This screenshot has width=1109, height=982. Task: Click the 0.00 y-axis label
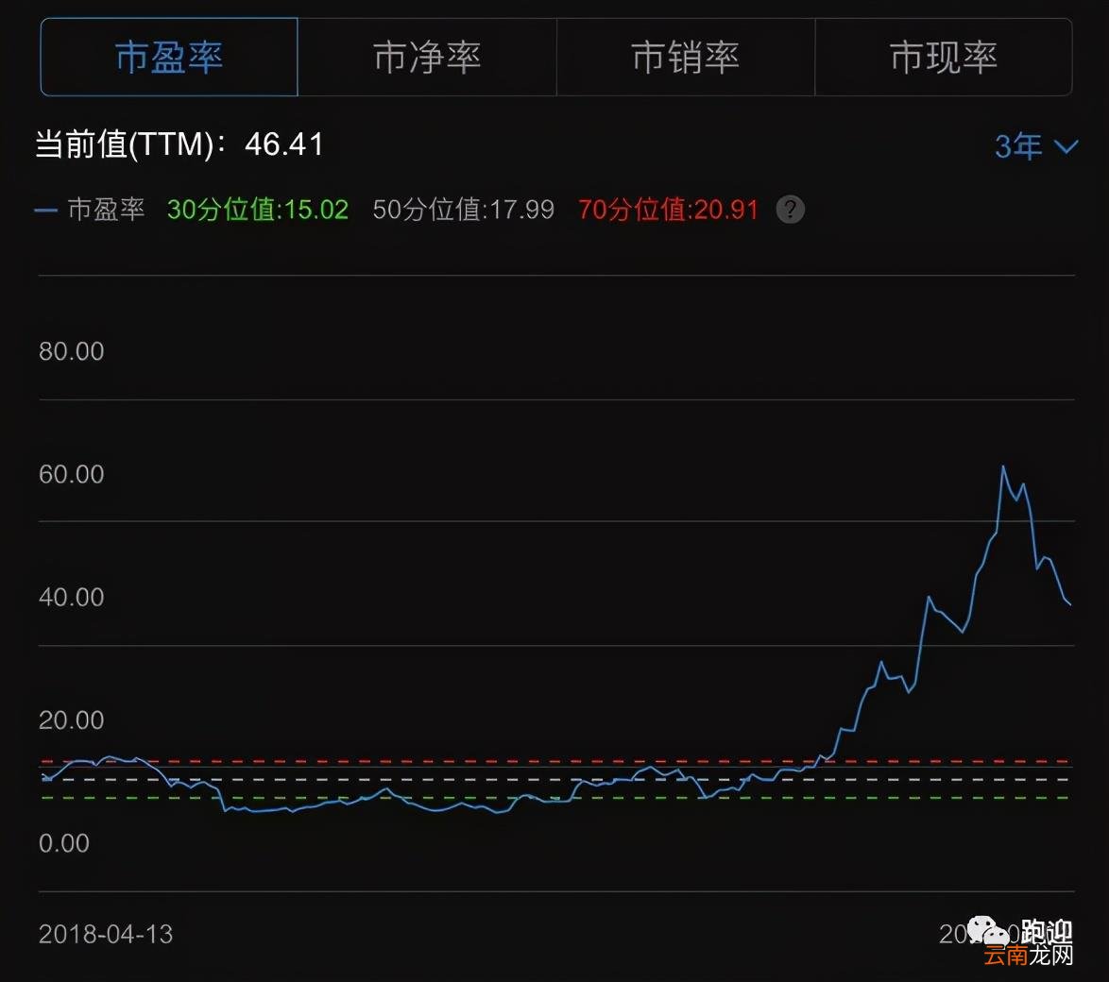64,843
